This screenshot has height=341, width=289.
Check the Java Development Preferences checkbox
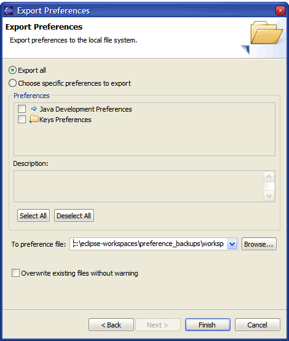coord(22,109)
